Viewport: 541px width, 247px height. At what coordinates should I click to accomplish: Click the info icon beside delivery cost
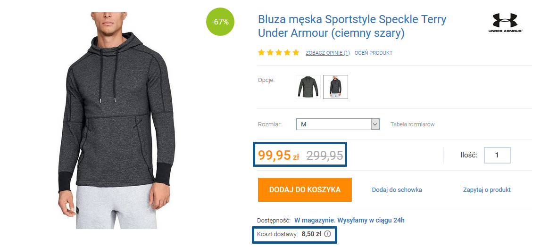pyautogui.click(x=328, y=234)
